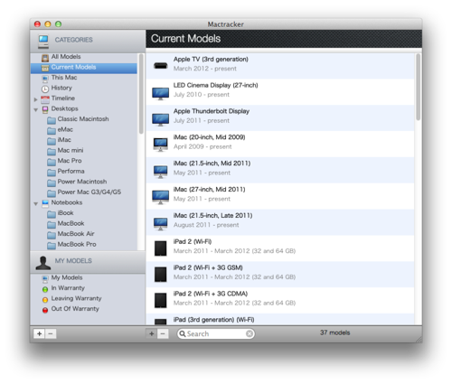Image resolution: width=452 pixels, height=384 pixels.
Task: Click the Apple TV 3rd generation thumbnail
Action: coord(160,65)
